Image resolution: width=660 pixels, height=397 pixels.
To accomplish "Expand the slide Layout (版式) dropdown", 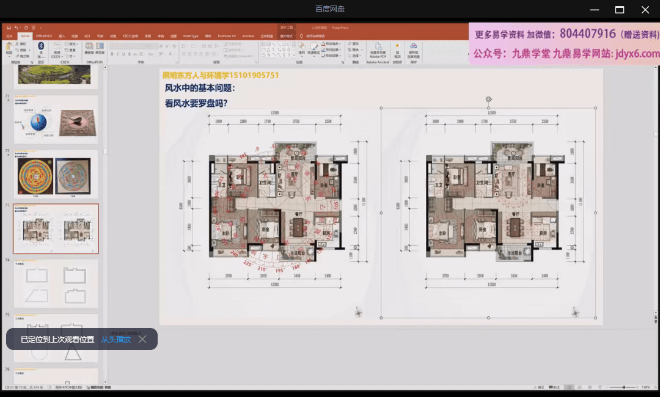I will tap(73, 44).
